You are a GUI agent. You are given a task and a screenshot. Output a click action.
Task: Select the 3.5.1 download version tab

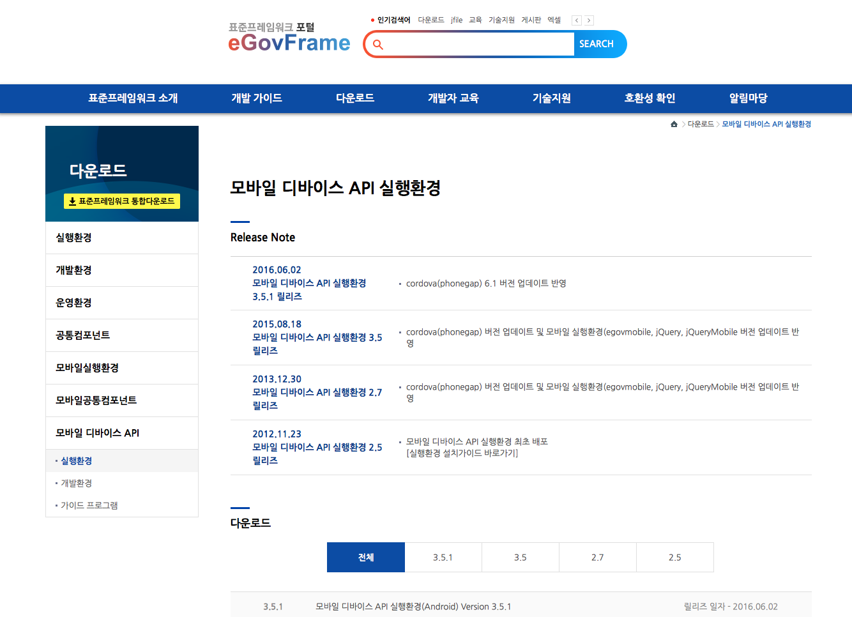tap(443, 558)
